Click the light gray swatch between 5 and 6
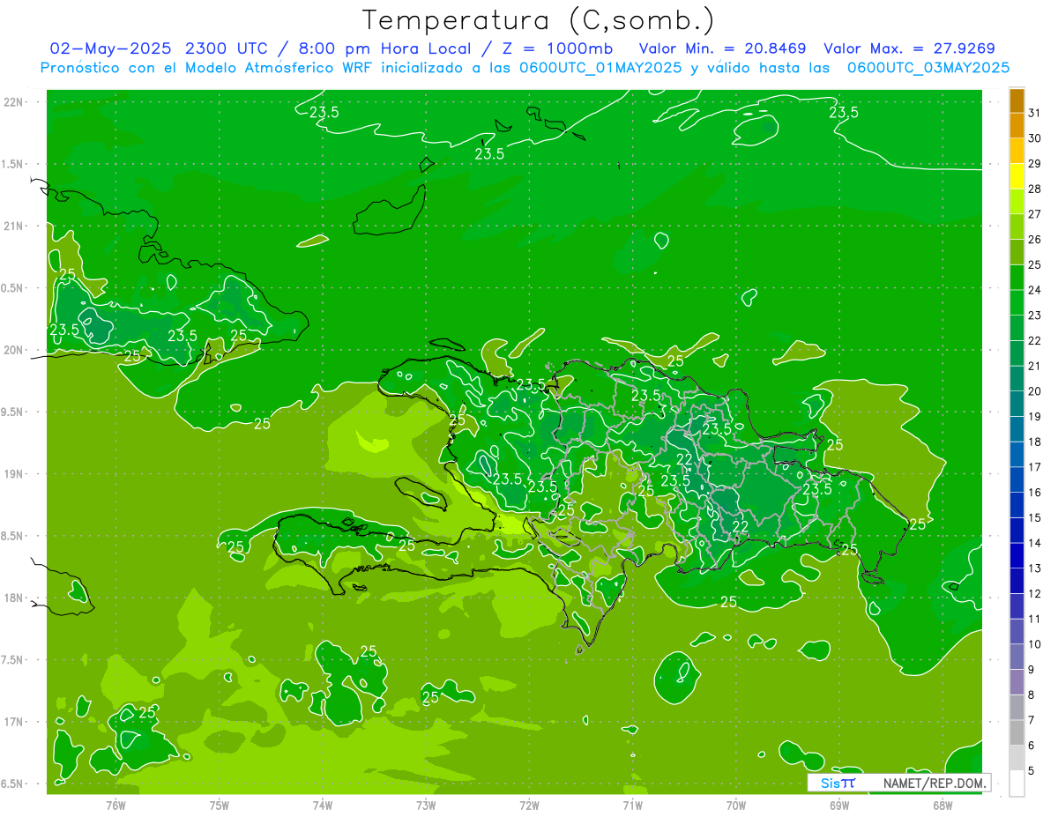This screenshot has width=1058, height=817. click(x=1017, y=758)
